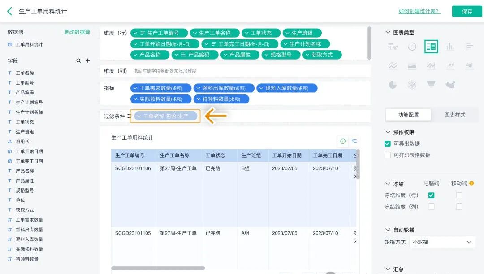Check 冻结维度（列） for 移动端
The width and height of the screenshot is (484, 274).
point(459,206)
